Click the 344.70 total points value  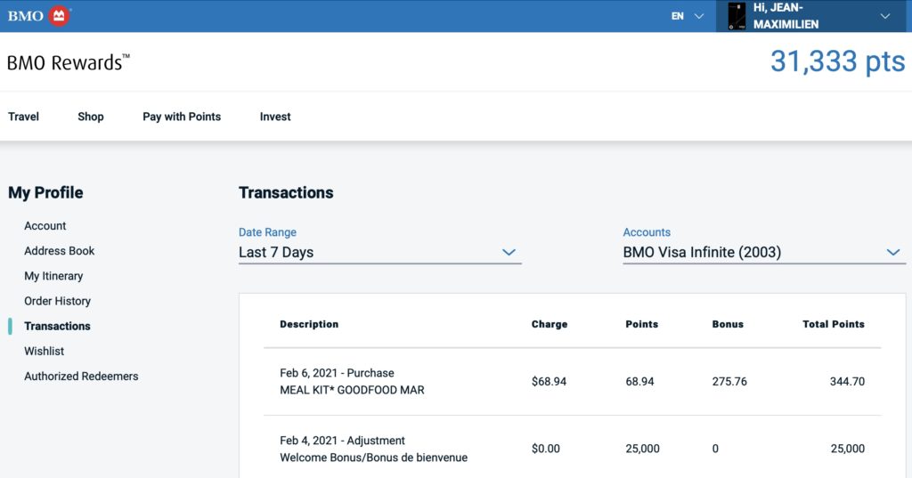pos(847,382)
